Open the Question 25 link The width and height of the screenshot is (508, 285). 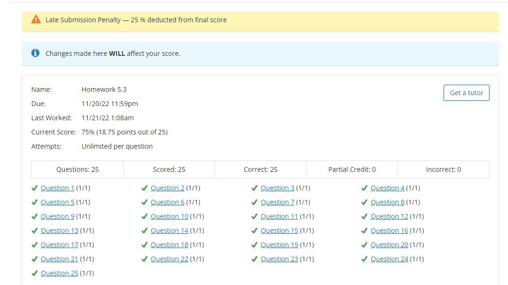59,273
